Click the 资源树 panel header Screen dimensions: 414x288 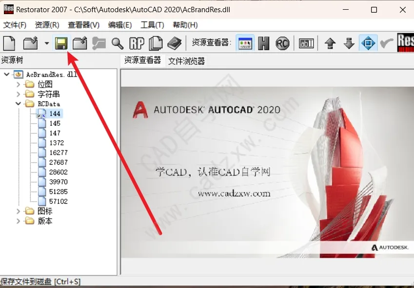click(12, 60)
